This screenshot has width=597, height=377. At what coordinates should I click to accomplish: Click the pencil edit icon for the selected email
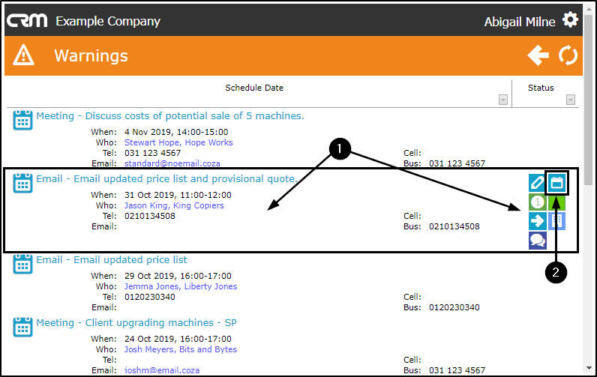coord(537,182)
